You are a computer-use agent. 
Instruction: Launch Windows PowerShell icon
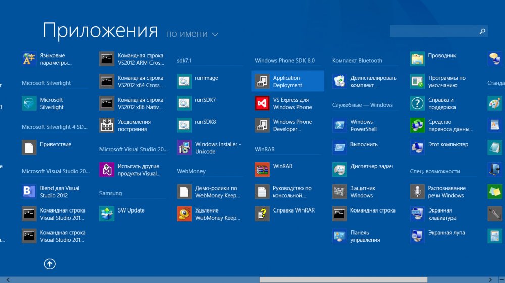coord(339,125)
